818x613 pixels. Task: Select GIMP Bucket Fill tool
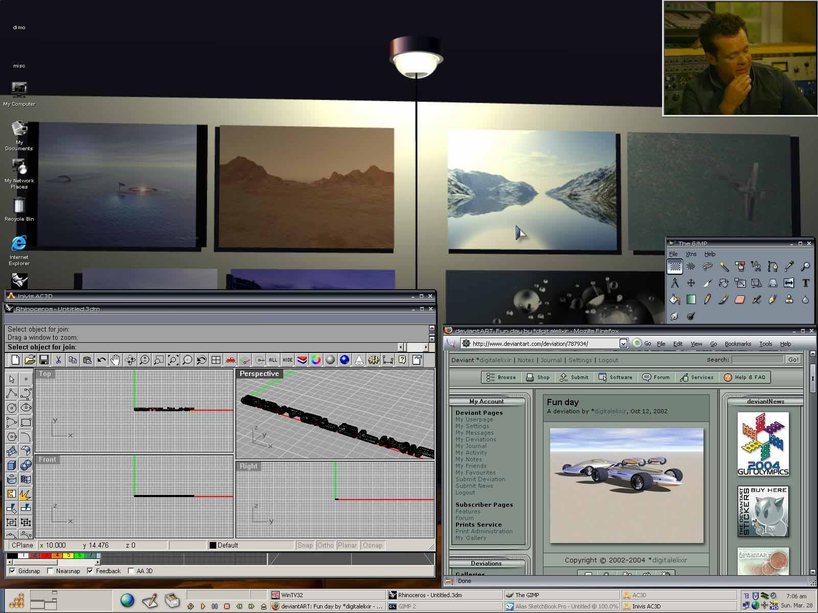(675, 299)
